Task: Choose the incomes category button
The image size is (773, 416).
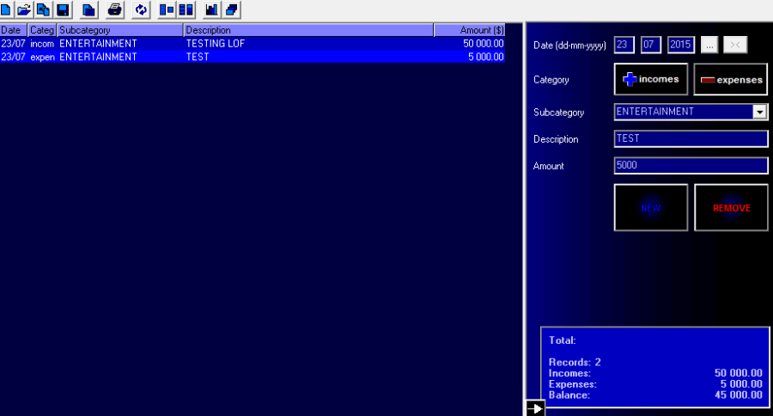Action: (651, 79)
